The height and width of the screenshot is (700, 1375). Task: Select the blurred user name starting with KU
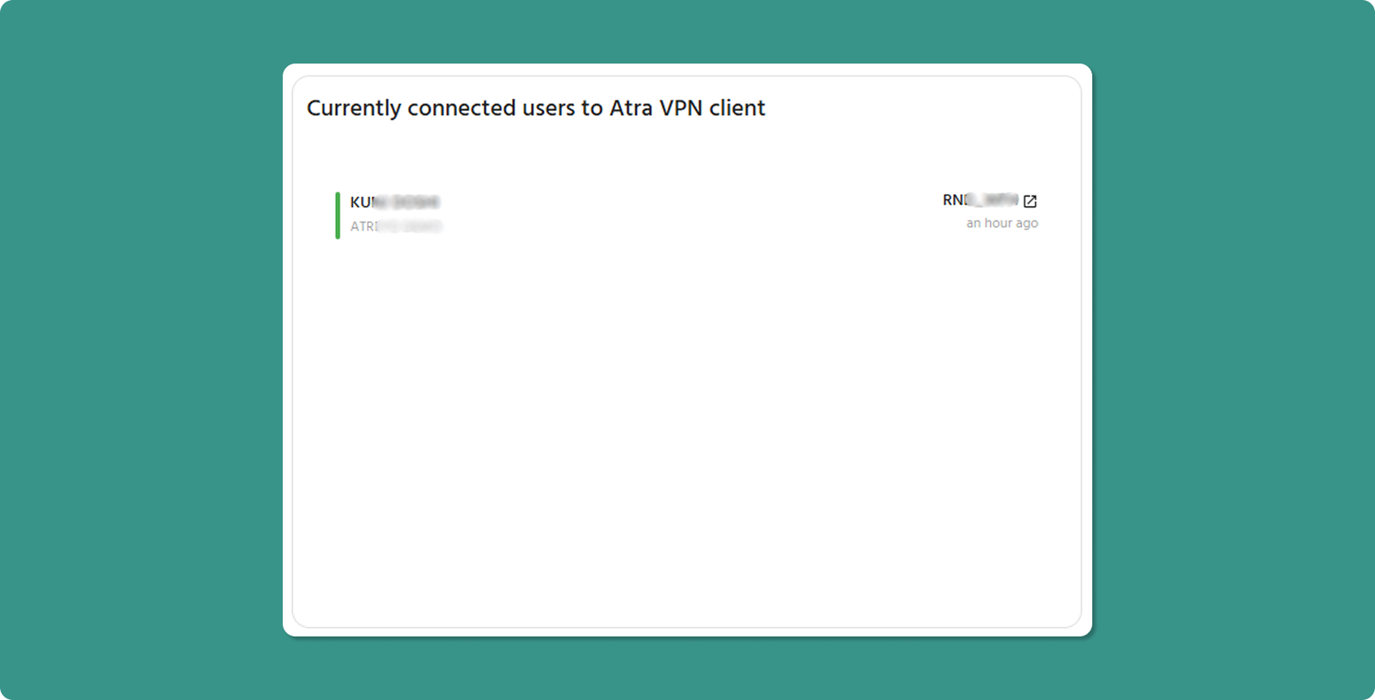pyautogui.click(x=394, y=203)
